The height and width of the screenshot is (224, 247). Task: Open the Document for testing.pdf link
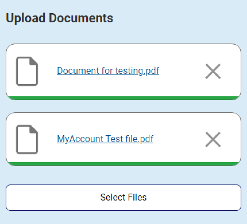click(x=108, y=71)
